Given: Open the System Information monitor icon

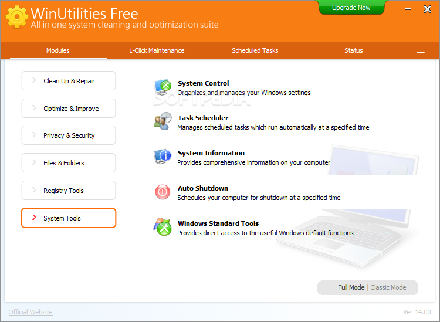Looking at the screenshot, I should (163, 157).
